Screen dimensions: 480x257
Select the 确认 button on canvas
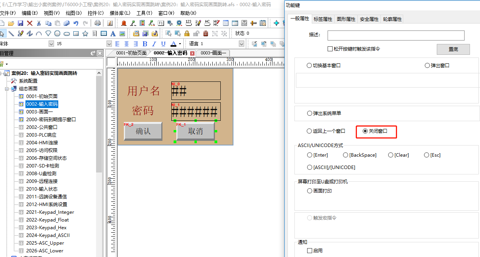click(x=143, y=132)
